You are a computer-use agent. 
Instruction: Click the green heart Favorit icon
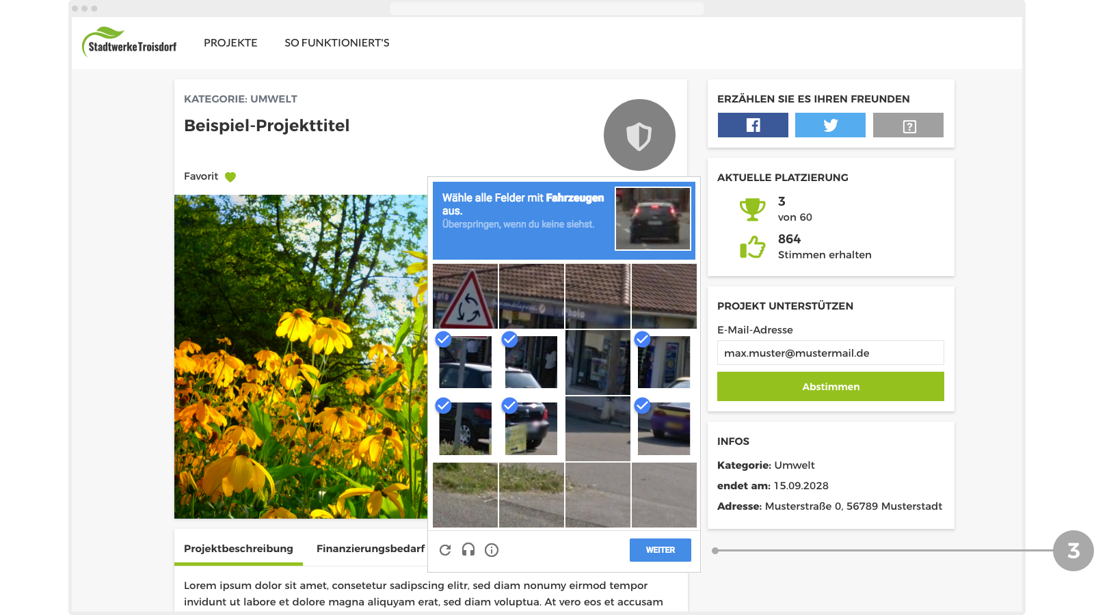230,177
